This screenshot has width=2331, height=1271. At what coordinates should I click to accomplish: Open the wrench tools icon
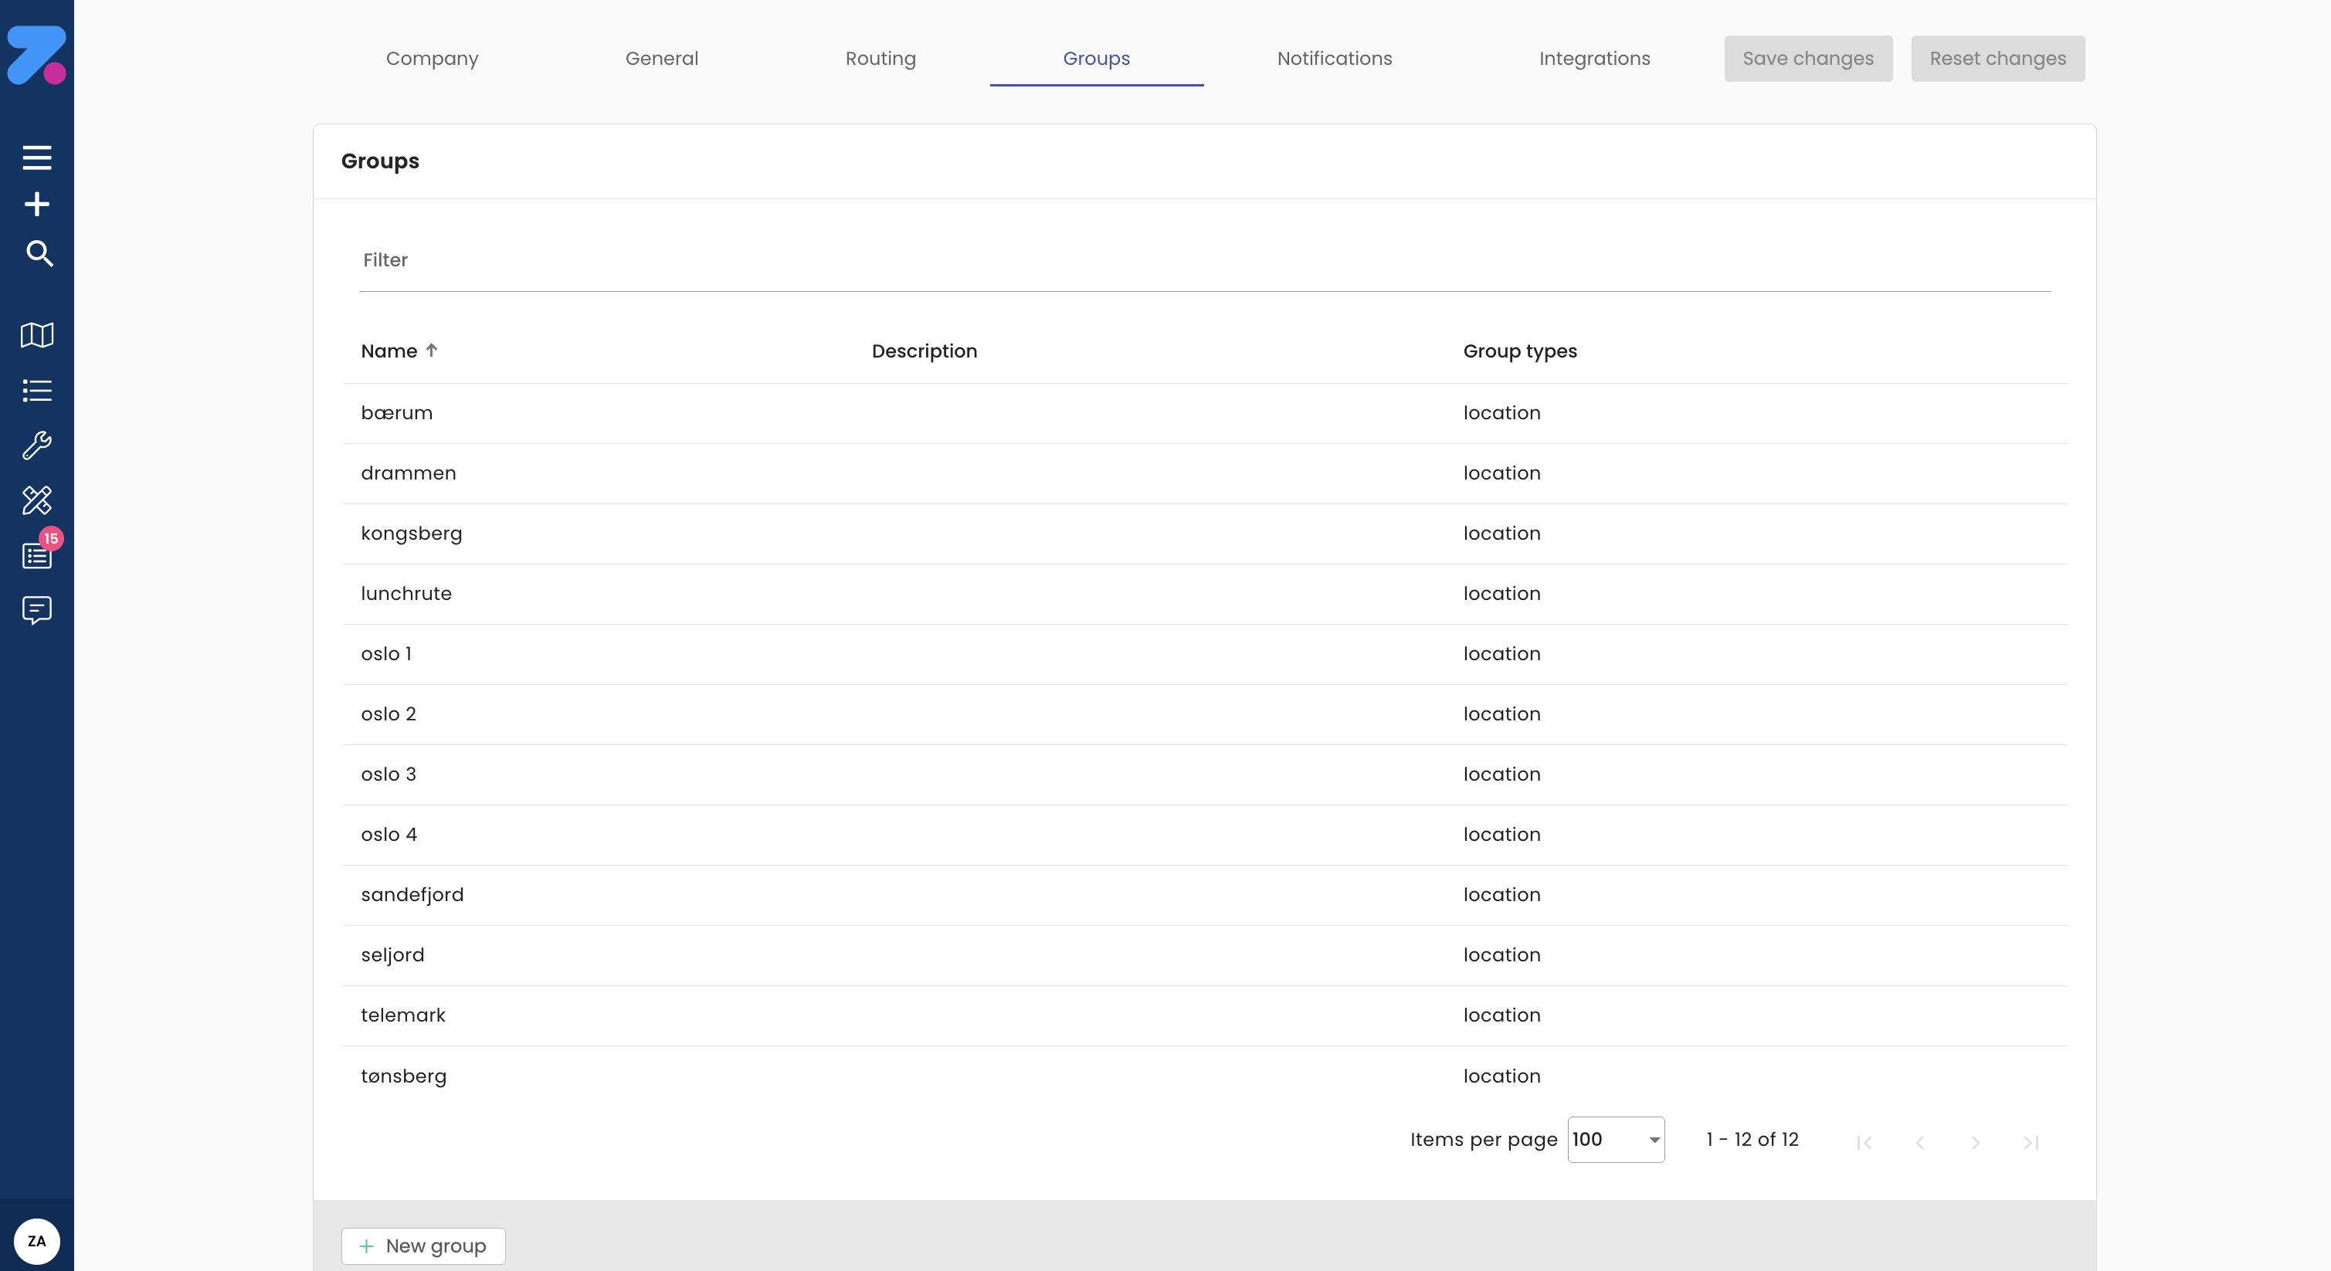pyautogui.click(x=37, y=445)
